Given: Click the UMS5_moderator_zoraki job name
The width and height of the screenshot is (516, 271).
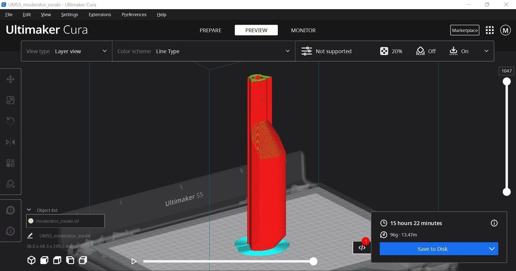Looking at the screenshot, I should (65, 236).
